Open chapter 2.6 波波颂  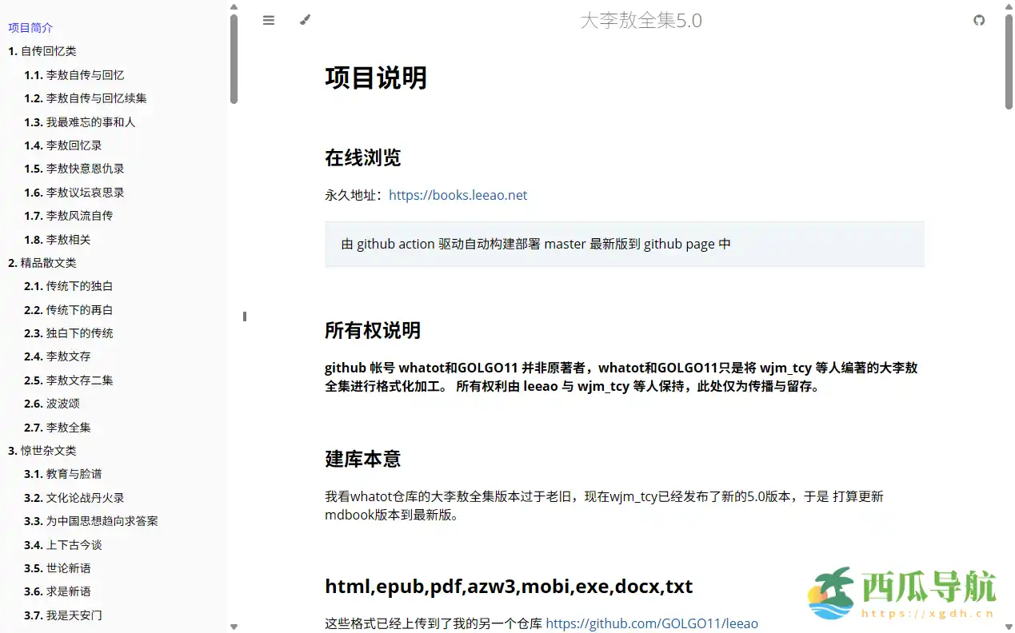point(51,404)
